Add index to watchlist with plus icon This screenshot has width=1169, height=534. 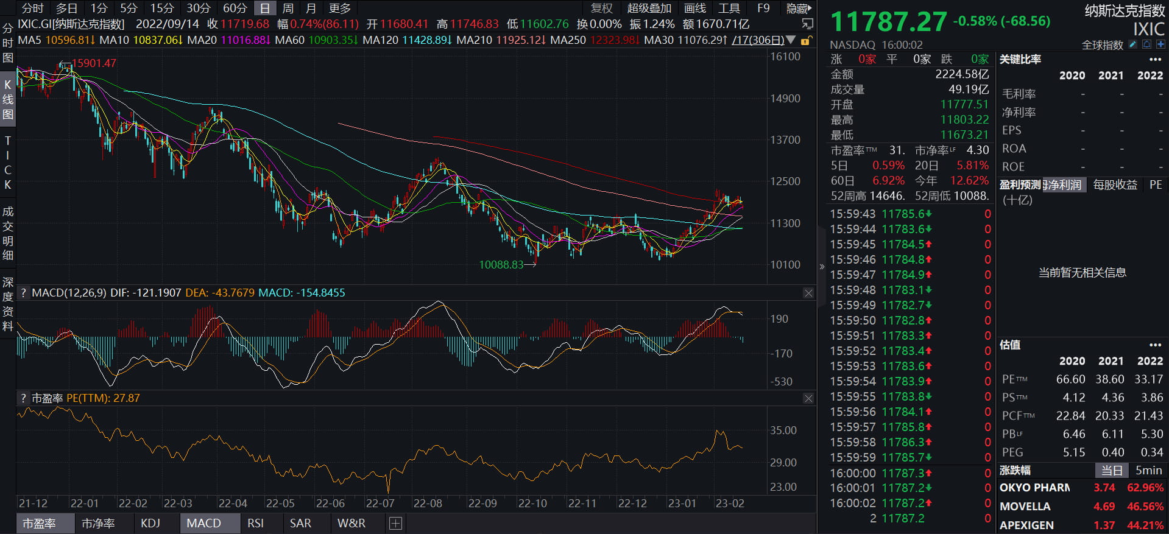tap(1160, 44)
